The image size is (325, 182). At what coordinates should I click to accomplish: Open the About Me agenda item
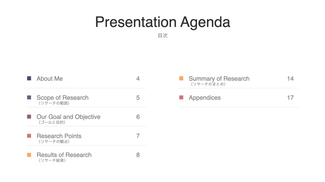click(x=50, y=79)
